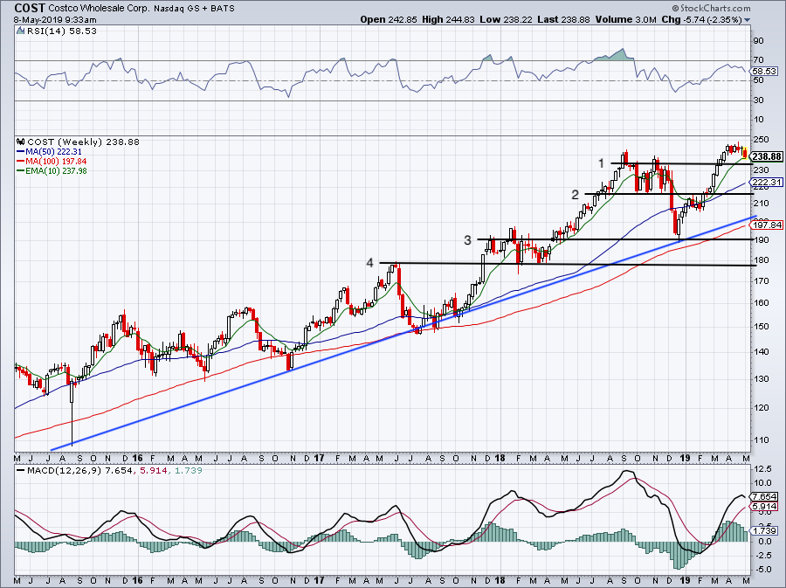
Task: Click the 12.5 MACD axis label
Action: coord(762,469)
